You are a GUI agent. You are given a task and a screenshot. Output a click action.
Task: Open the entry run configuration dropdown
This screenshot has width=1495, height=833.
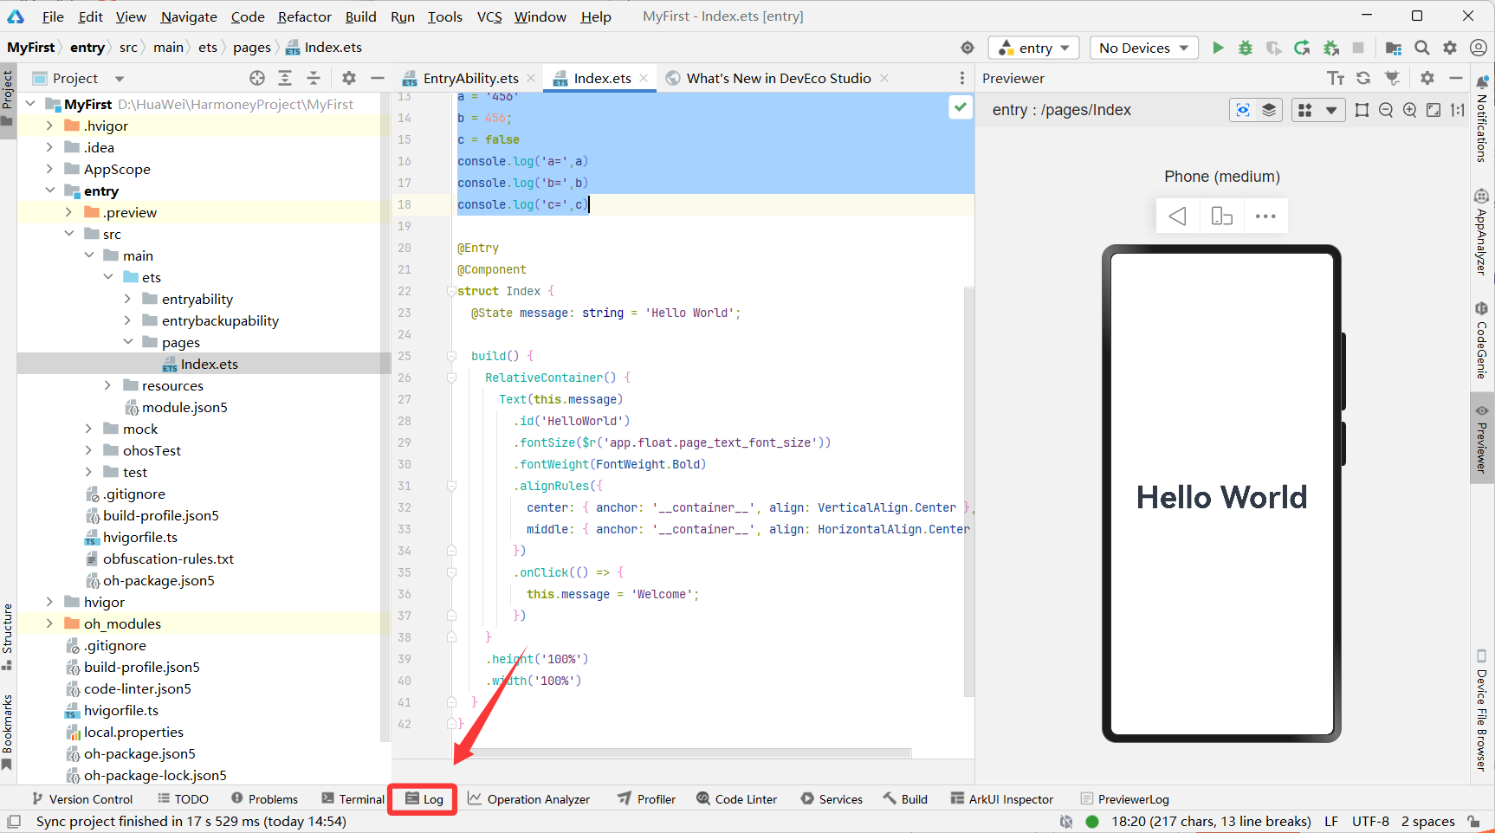tap(1034, 48)
